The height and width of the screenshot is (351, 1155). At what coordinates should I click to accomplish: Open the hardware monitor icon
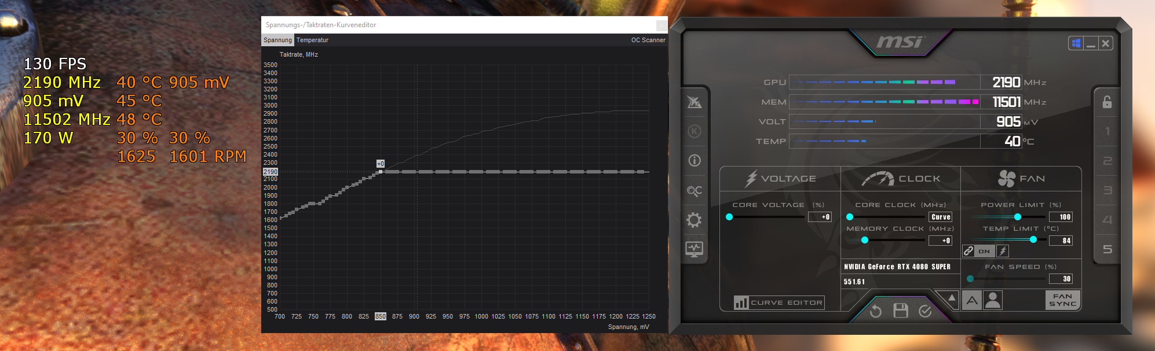695,249
